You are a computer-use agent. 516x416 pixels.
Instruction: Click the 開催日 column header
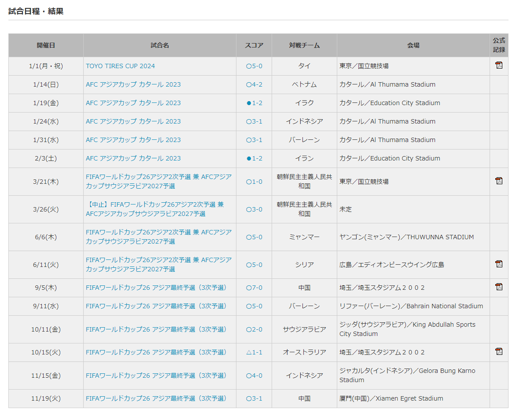46,45
